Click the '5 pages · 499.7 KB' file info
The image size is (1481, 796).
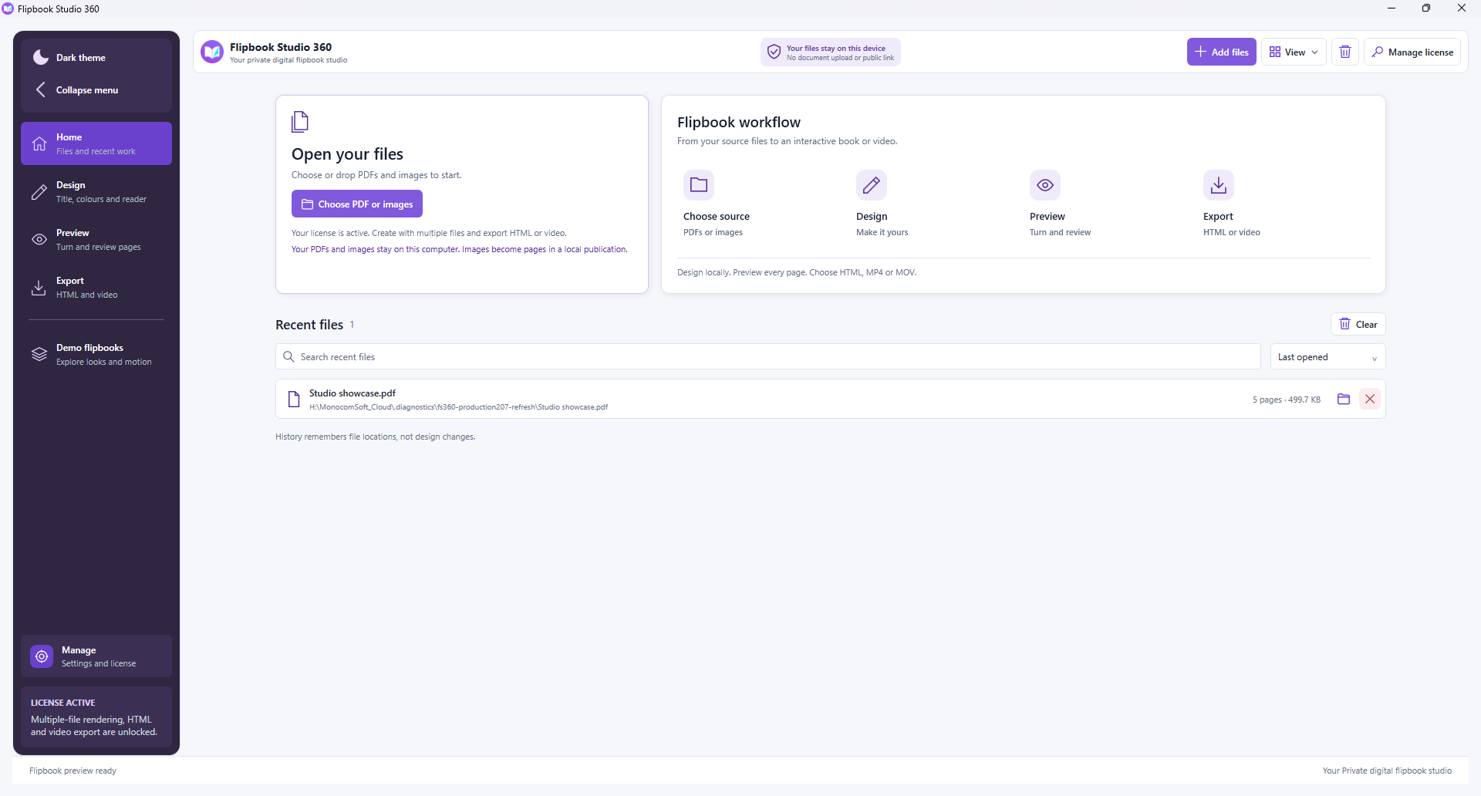(1287, 400)
